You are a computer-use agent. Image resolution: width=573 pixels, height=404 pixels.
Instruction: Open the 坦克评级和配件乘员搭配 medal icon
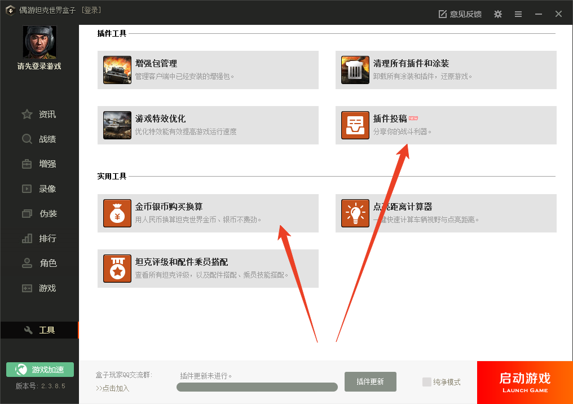click(117, 269)
